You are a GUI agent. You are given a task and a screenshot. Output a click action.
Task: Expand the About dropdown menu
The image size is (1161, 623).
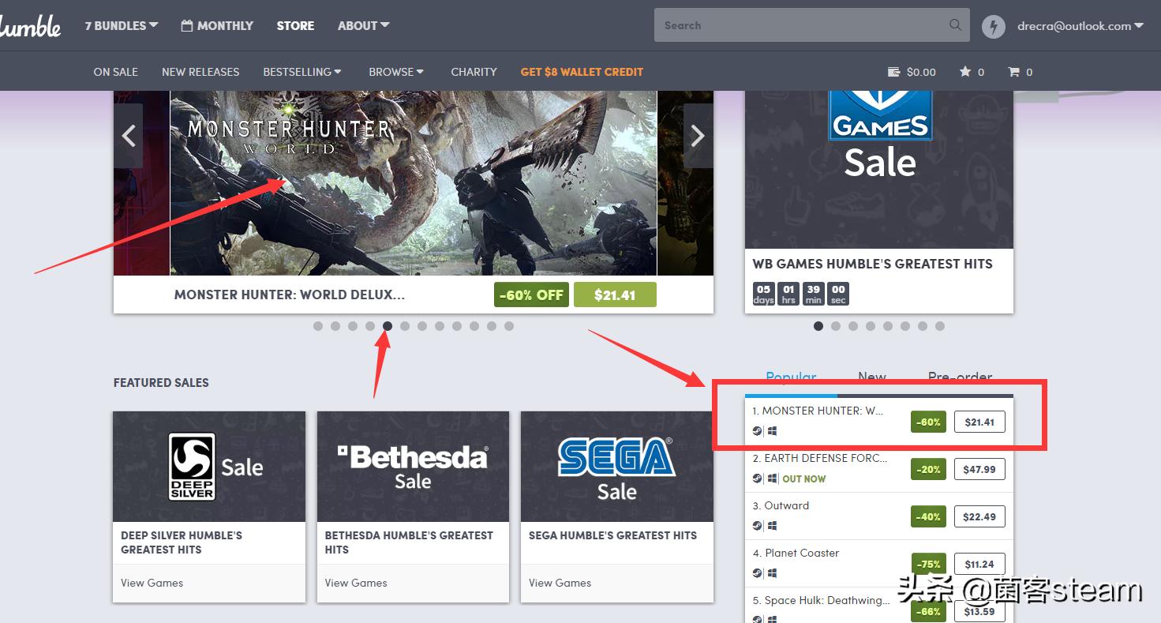pyautogui.click(x=364, y=26)
